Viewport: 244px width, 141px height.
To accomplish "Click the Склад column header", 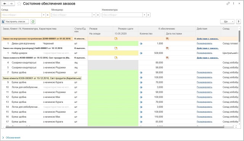I will tap(230, 31).
